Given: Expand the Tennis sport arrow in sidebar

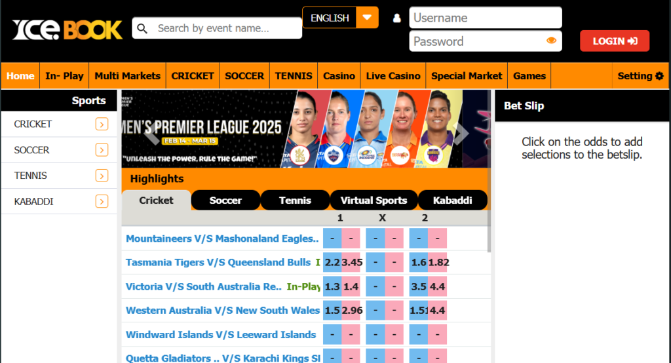Looking at the screenshot, I should [102, 176].
